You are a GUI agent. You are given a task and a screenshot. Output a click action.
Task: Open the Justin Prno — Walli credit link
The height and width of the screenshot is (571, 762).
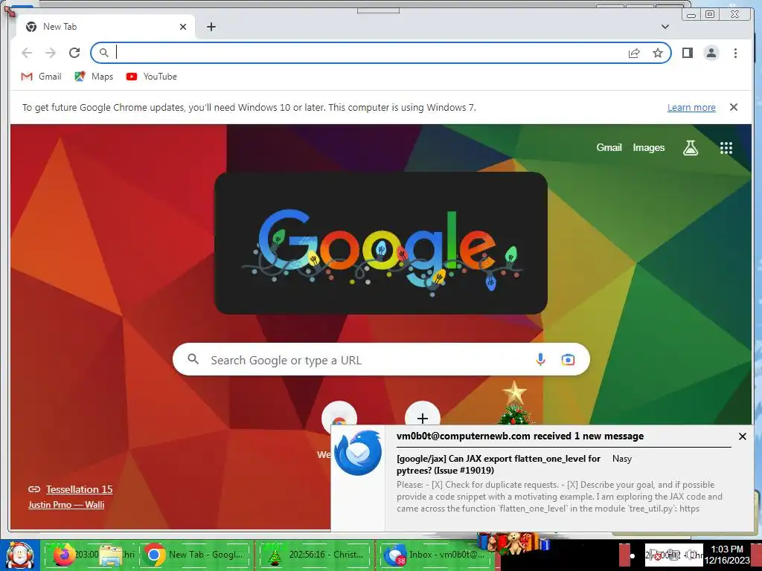click(66, 505)
